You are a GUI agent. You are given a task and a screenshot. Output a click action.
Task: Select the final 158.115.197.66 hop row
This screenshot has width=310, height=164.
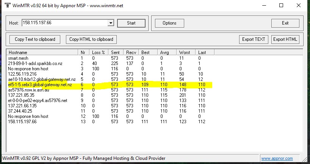[110, 122]
